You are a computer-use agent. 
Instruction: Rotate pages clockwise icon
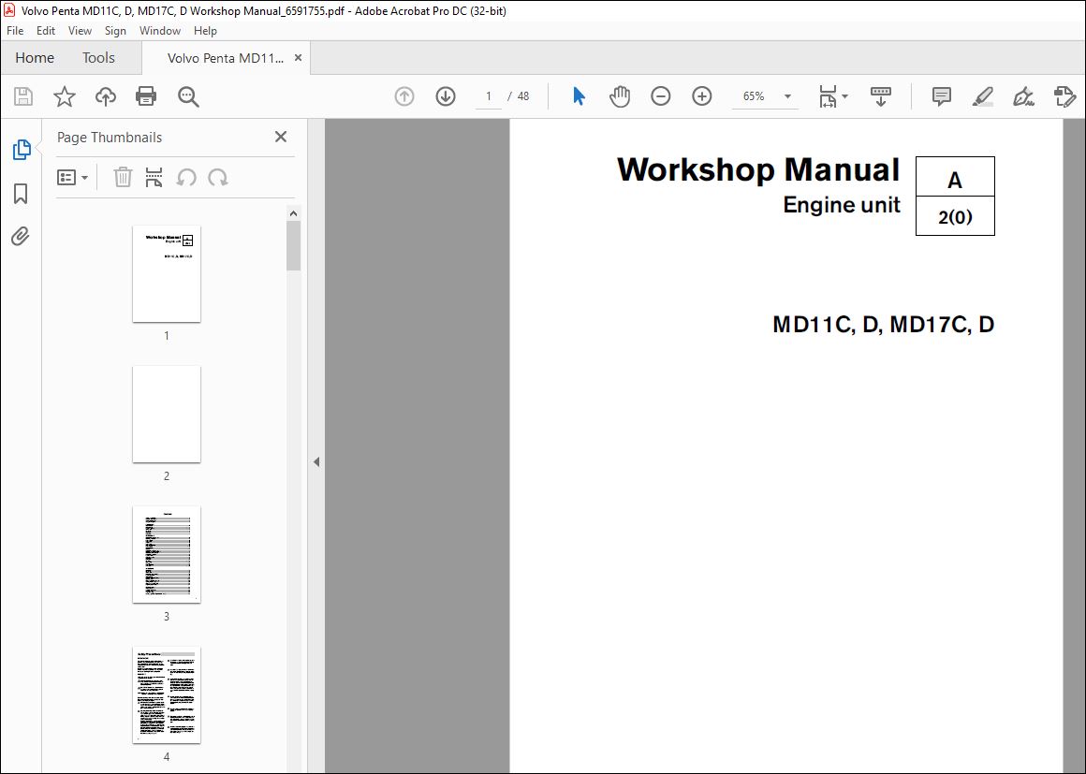(218, 178)
